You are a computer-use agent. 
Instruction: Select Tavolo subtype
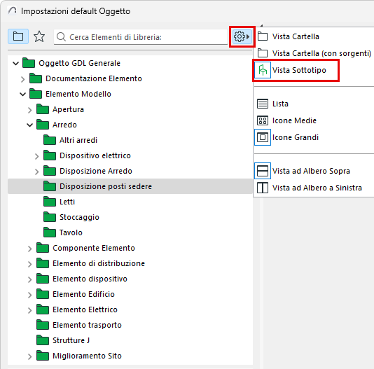click(x=71, y=232)
